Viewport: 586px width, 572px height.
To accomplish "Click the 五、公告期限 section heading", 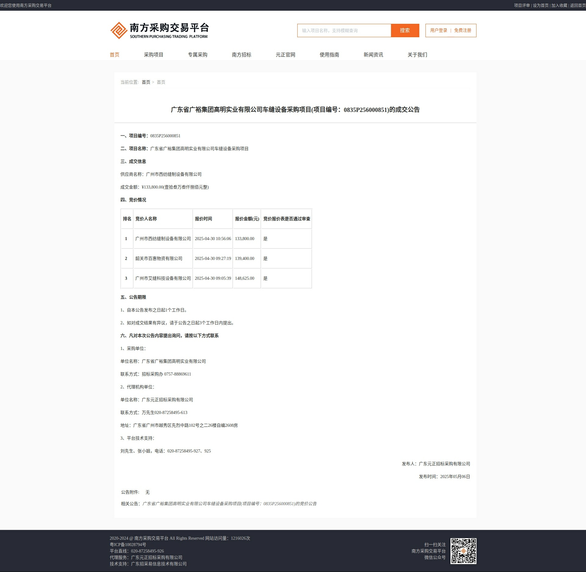I will point(133,297).
